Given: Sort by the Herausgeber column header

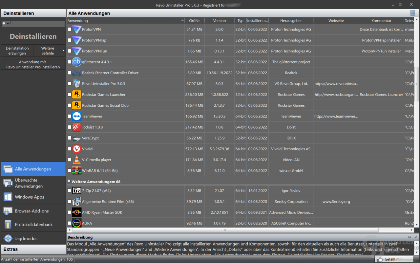Looking at the screenshot, I should pos(291,21).
